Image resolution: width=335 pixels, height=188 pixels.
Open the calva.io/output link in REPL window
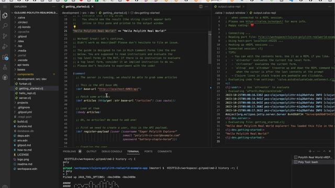tap(264, 21)
